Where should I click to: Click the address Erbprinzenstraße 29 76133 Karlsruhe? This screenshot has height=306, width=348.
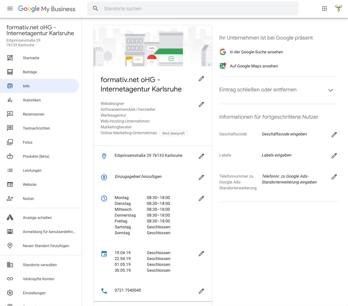click(x=148, y=156)
